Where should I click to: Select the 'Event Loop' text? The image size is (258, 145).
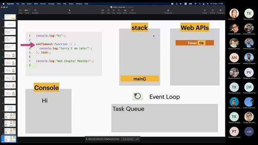pyautogui.click(x=164, y=97)
